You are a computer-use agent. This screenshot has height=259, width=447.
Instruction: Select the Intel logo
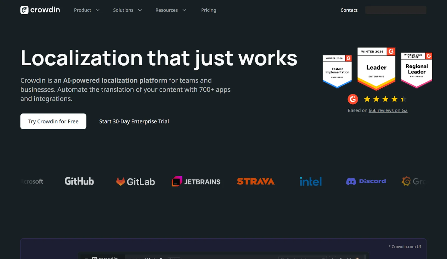click(x=310, y=181)
